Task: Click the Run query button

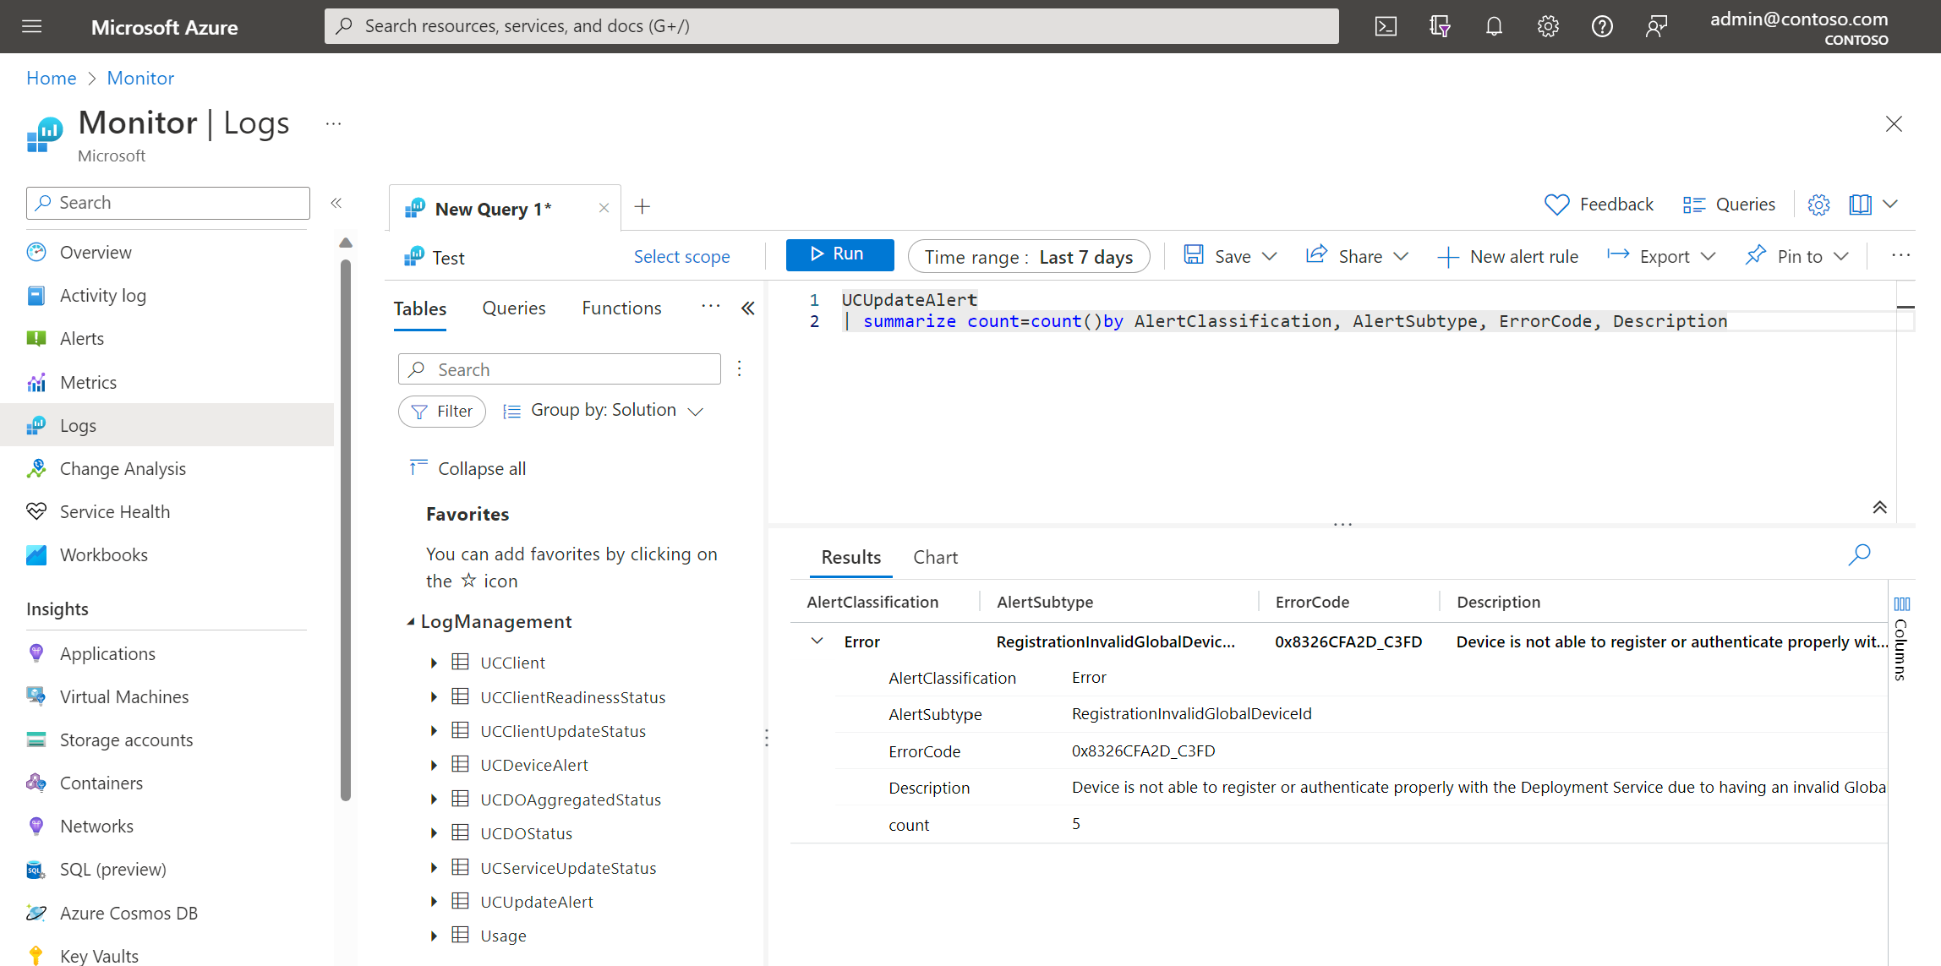Action: [839, 254]
